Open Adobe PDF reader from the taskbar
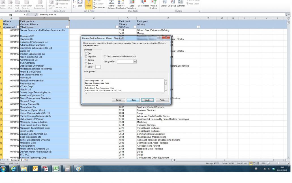 (45, 169)
